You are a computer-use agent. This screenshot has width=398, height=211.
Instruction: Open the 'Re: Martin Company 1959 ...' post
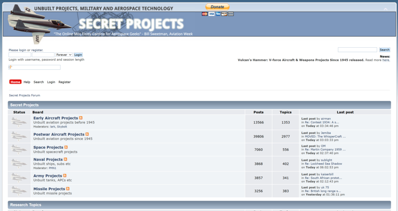pyautogui.click(x=325, y=150)
